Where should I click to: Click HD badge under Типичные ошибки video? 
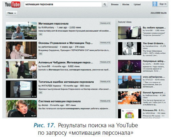coord(40,93)
